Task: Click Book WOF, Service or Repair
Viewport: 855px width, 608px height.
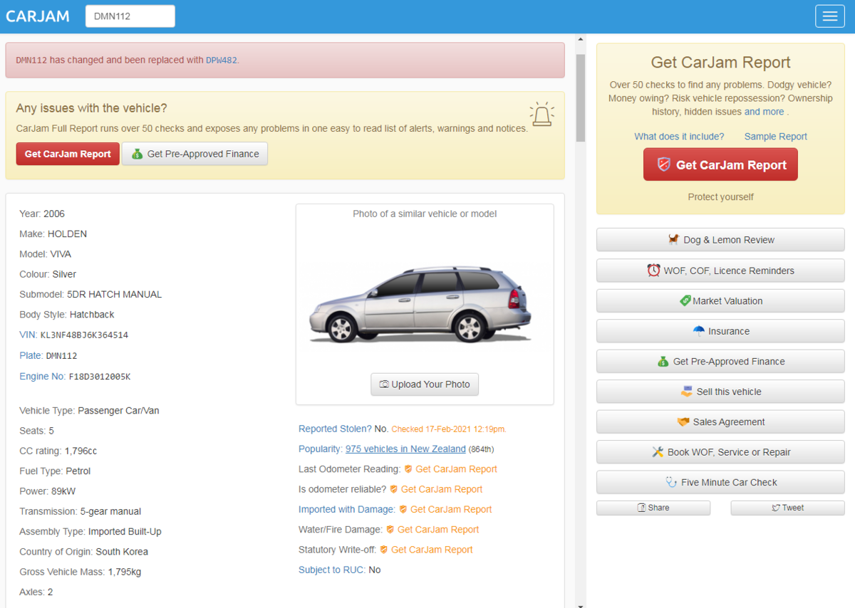Action: 720,452
